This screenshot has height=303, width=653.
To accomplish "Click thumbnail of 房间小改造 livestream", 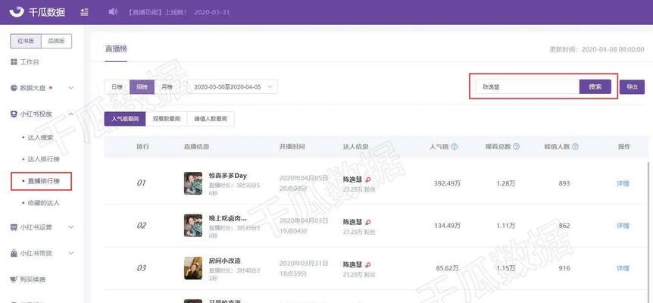I will (193, 268).
